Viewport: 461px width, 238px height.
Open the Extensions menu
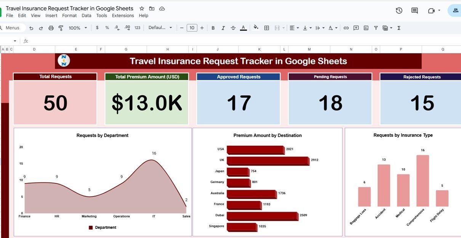point(123,16)
